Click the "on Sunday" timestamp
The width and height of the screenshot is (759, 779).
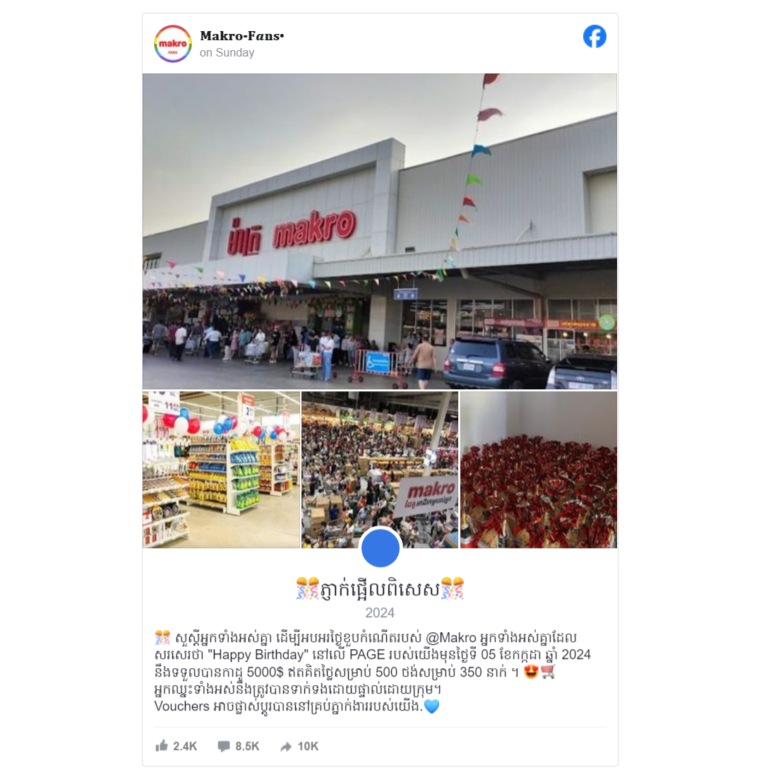(227, 53)
